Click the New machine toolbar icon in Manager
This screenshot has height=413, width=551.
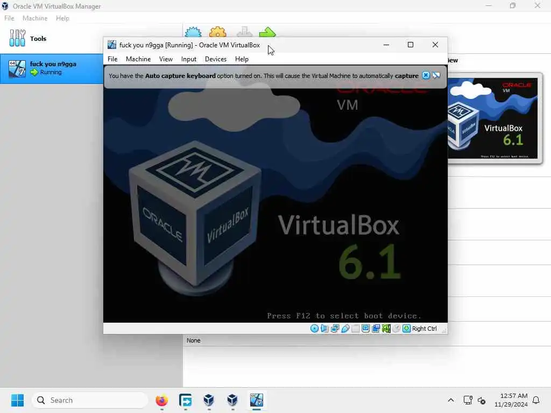[193, 32]
